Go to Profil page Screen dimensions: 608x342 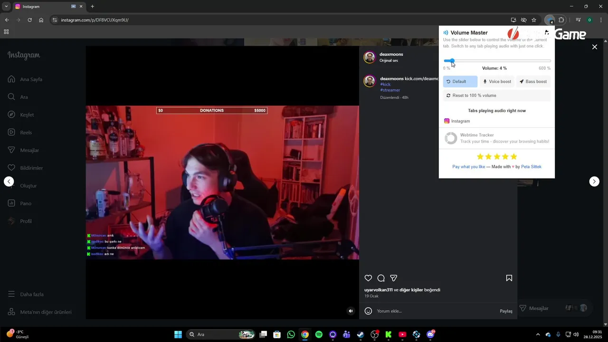pos(20,221)
